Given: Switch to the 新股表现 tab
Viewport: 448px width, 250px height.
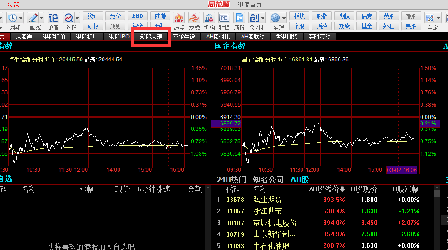Looking at the screenshot, I should point(151,37).
